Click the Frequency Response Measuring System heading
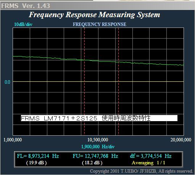 click(x=94, y=15)
